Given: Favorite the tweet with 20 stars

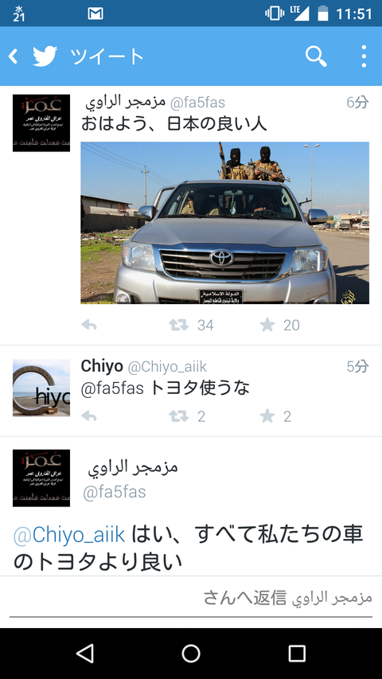Looking at the screenshot, I should pyautogui.click(x=267, y=325).
